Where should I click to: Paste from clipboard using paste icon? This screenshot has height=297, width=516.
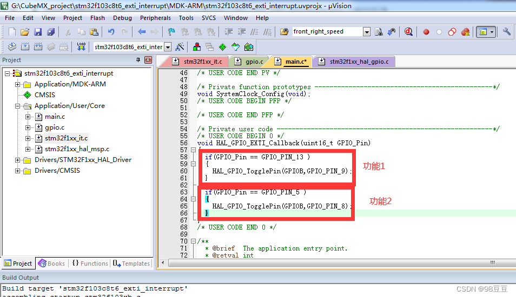[x=94, y=32]
